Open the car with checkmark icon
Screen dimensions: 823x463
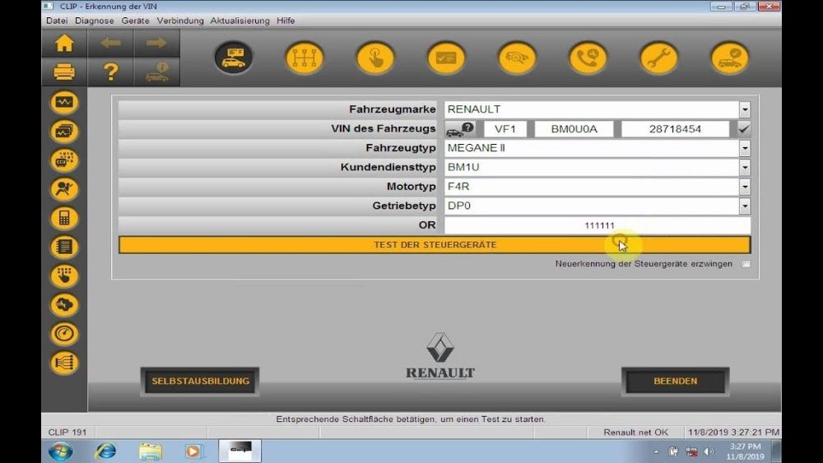tap(729, 58)
